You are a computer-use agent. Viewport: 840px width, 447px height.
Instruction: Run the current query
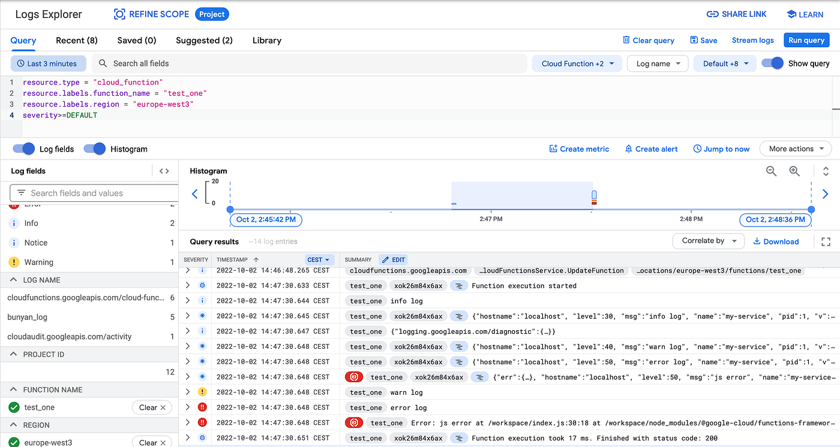coord(806,40)
